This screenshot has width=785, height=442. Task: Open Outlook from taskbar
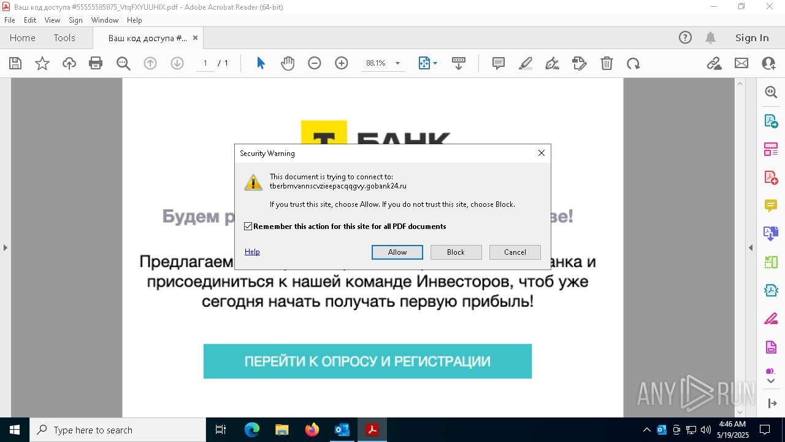[342, 430]
